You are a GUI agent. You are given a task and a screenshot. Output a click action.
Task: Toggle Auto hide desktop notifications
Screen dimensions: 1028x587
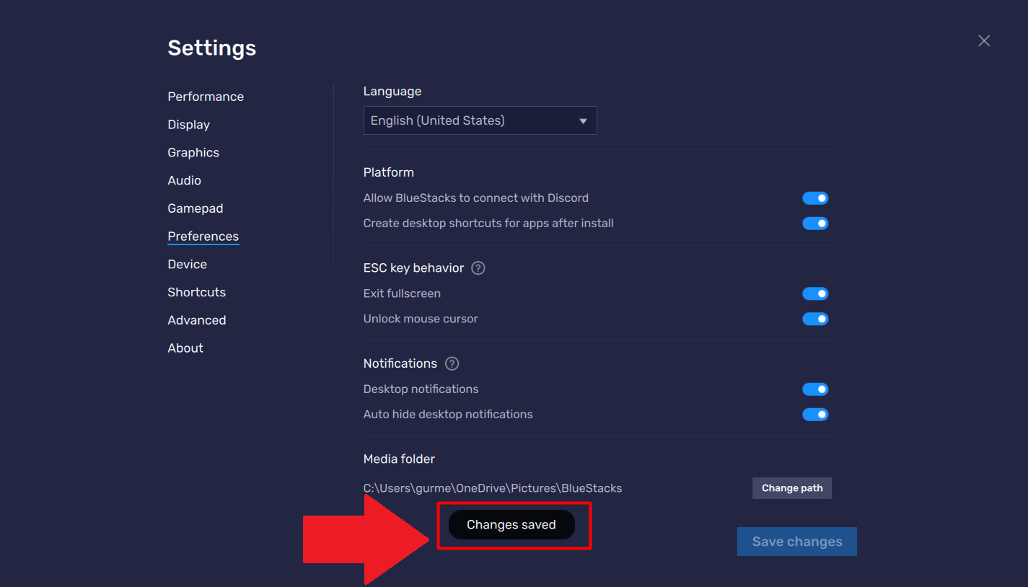[815, 415]
